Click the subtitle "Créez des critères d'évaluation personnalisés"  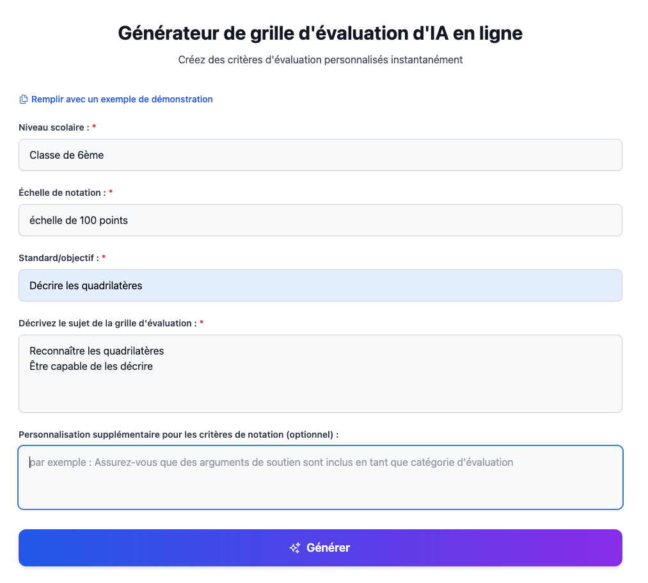pos(320,60)
